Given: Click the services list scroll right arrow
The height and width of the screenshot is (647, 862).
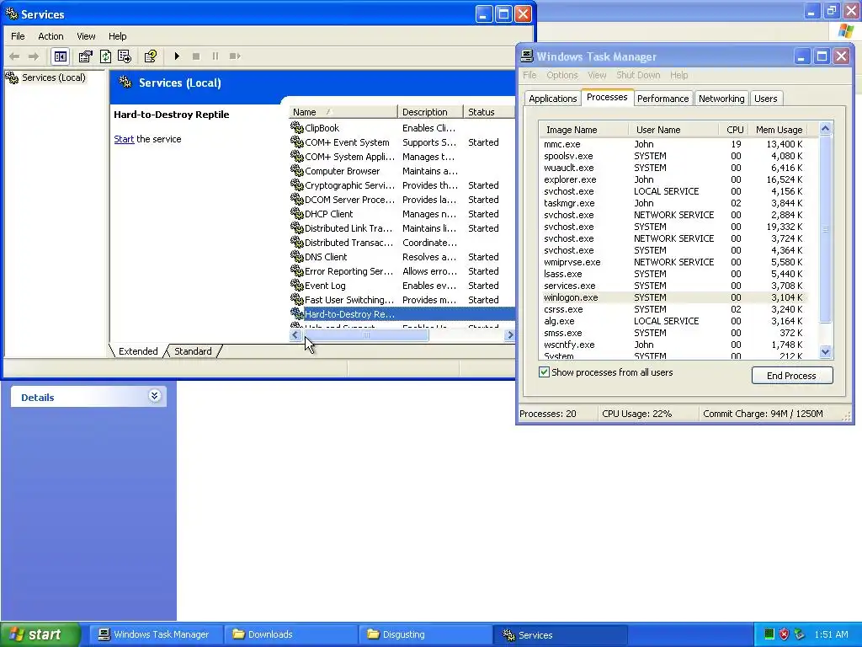Looking at the screenshot, I should click(x=509, y=335).
